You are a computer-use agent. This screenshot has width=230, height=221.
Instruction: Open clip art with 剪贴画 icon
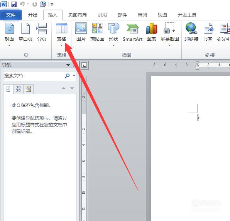point(97,32)
